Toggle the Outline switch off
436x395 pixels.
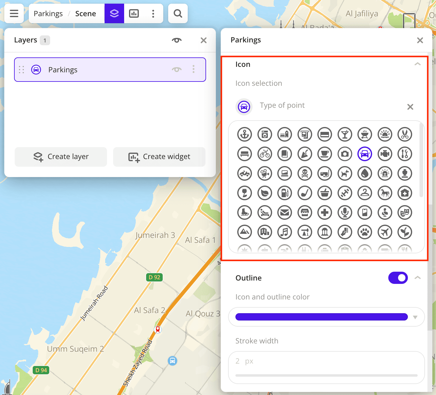click(x=398, y=278)
